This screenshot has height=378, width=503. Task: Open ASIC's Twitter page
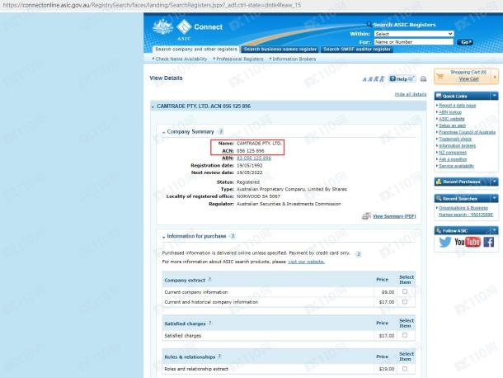coord(445,242)
